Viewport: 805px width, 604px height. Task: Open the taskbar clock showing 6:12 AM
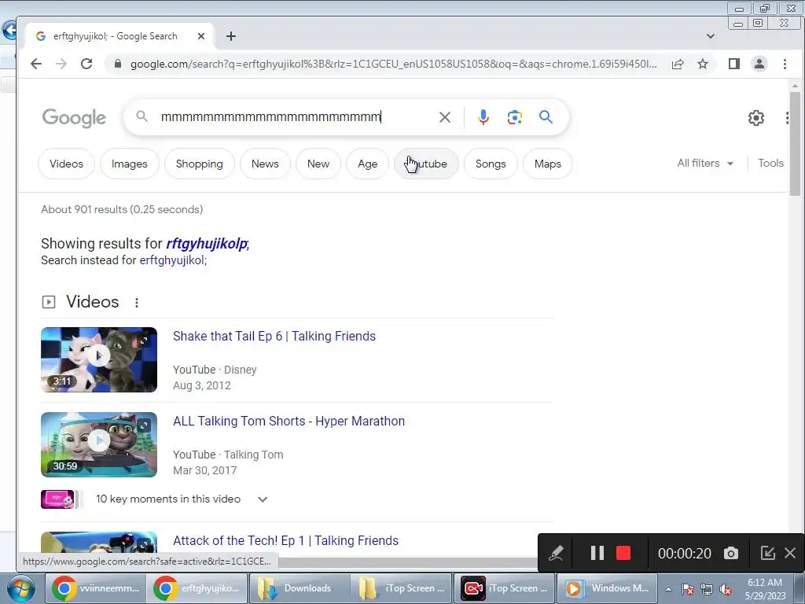pos(765,589)
